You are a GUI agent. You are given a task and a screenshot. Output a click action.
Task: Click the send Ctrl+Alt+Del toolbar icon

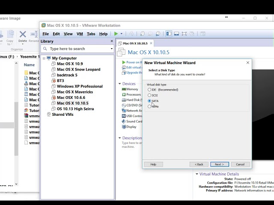point(131,34)
